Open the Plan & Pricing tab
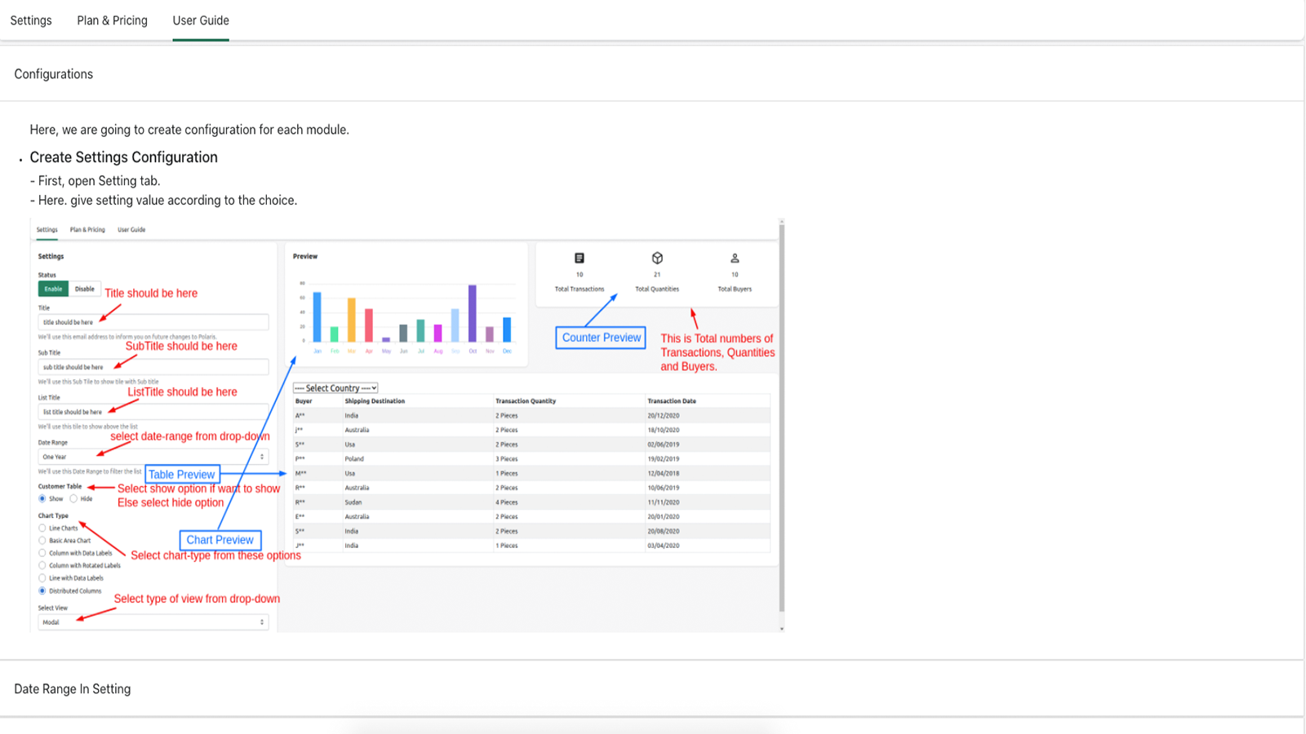This screenshot has height=734, width=1306. [x=112, y=20]
